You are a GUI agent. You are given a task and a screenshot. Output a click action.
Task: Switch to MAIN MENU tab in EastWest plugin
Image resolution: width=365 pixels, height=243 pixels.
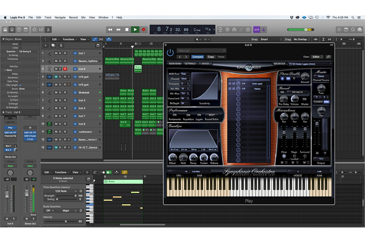pos(175,64)
